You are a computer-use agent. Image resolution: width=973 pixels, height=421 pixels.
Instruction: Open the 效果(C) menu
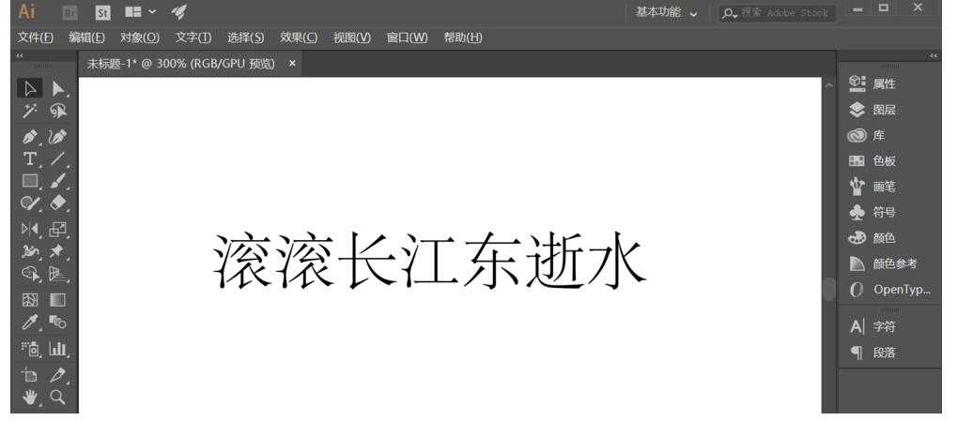pos(299,38)
